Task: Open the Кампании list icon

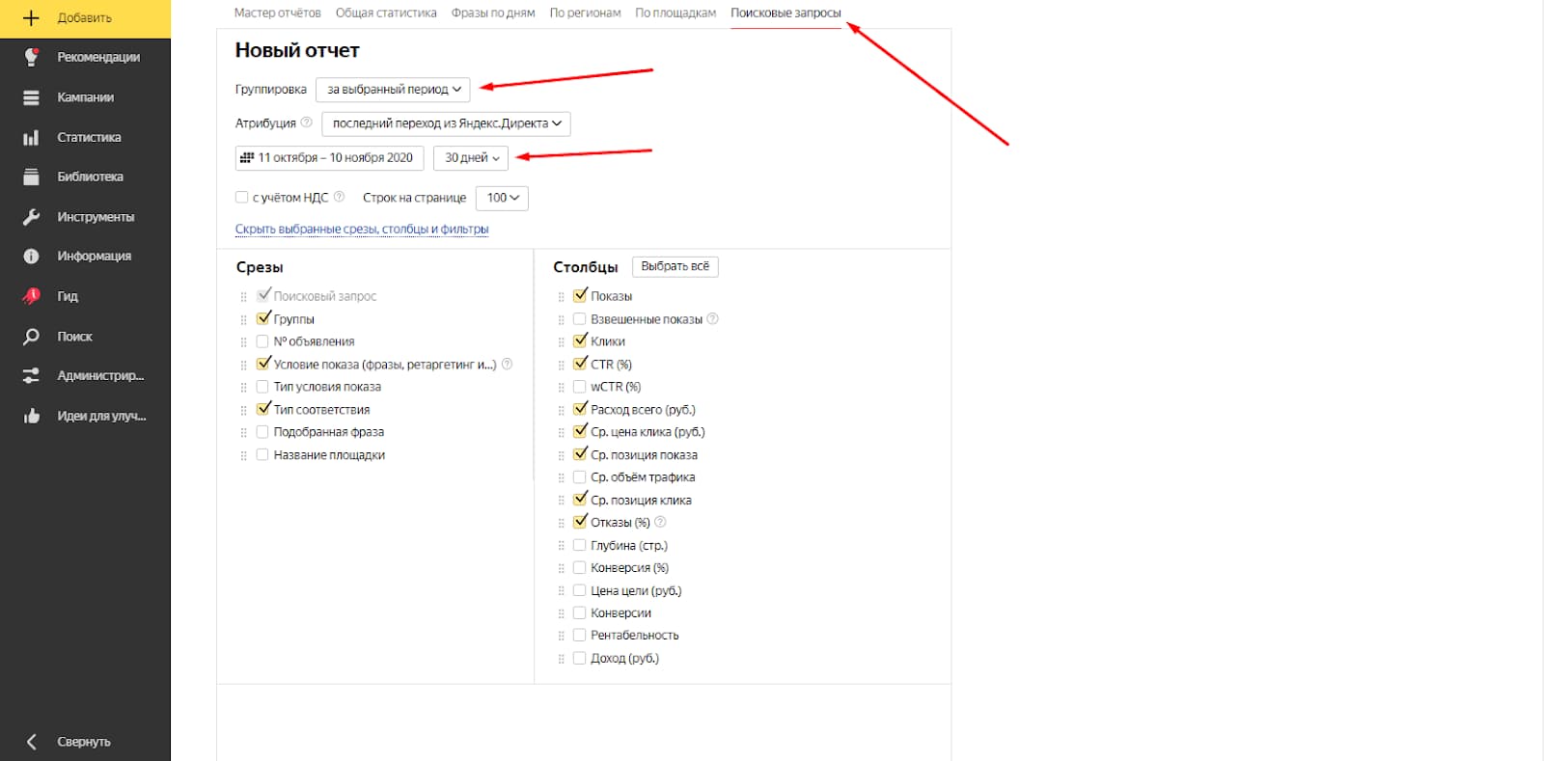Action: (x=31, y=97)
